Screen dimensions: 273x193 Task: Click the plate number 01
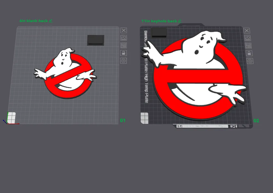tap(123, 120)
